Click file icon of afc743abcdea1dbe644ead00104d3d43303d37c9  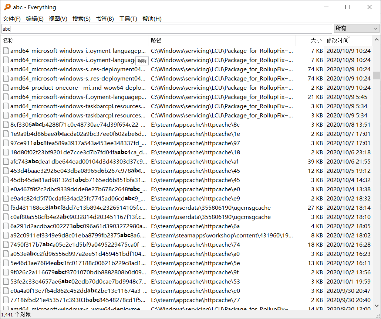6,162
